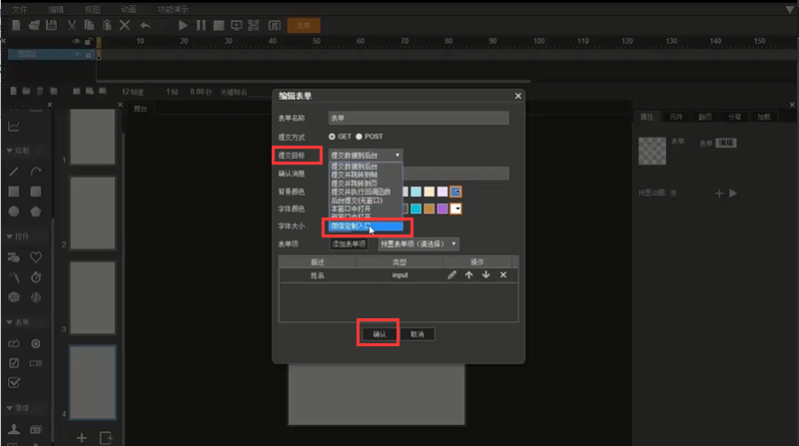Select the rounded rectangle tool

[36, 192]
